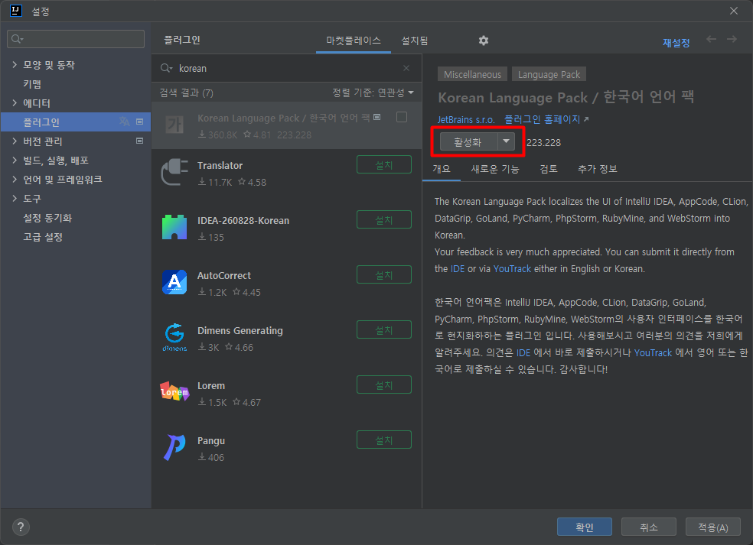Toggle the Korean Language Pack checkbox
Screen dimensions: 753x545
[x=402, y=117]
